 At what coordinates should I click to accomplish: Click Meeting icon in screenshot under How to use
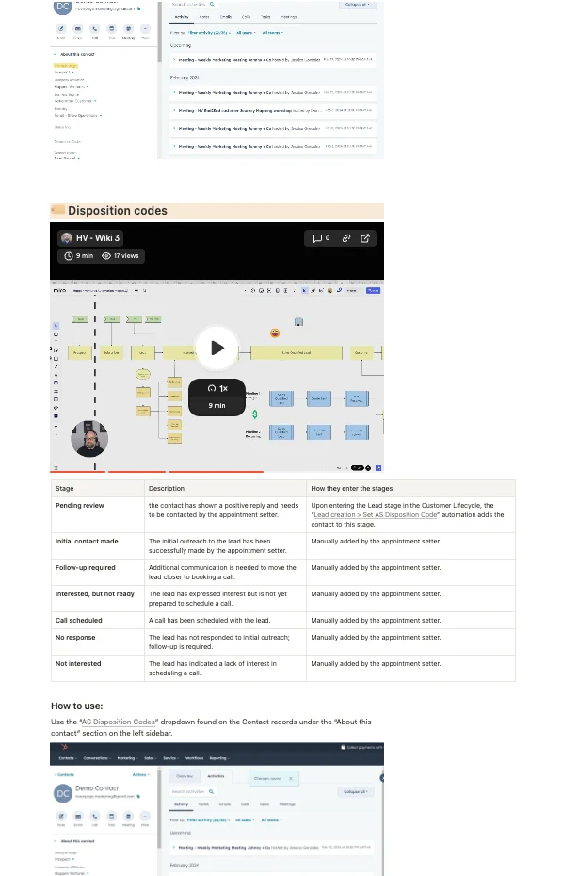coord(128,817)
